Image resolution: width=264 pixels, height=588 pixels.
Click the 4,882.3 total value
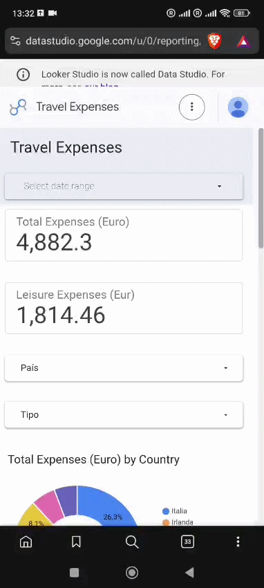pos(54,242)
